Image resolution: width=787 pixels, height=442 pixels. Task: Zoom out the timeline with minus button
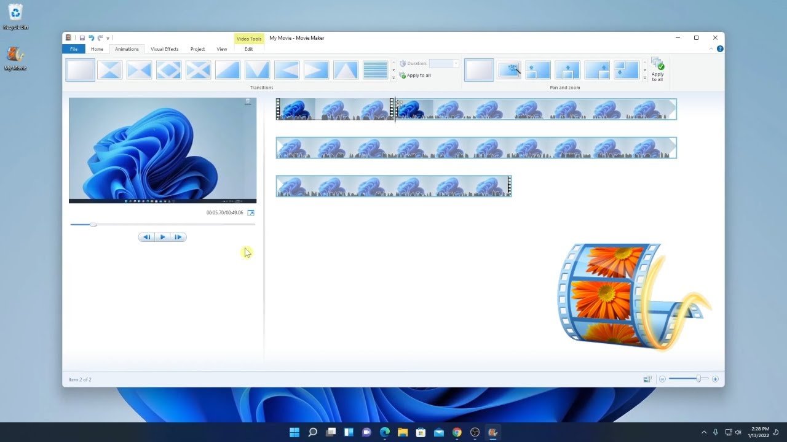663,379
